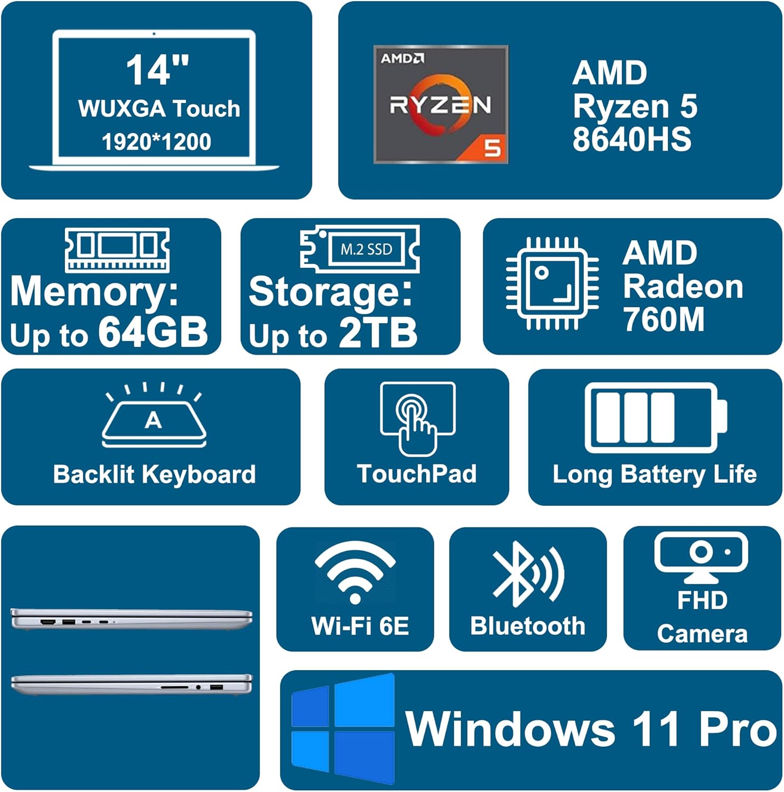Click the Windows 11 Pro text
This screenshot has height=792, width=784.
591,729
